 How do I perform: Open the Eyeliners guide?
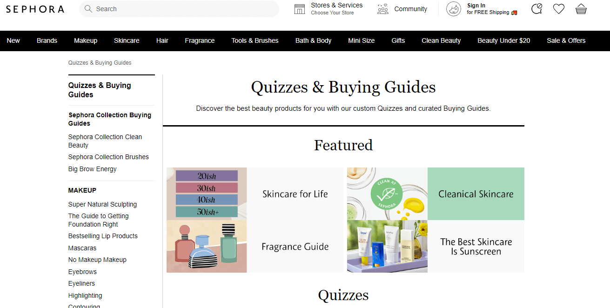coord(81,283)
